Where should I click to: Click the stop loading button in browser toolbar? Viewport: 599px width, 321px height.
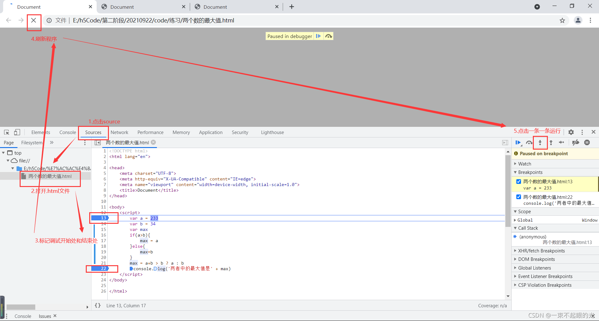click(34, 21)
